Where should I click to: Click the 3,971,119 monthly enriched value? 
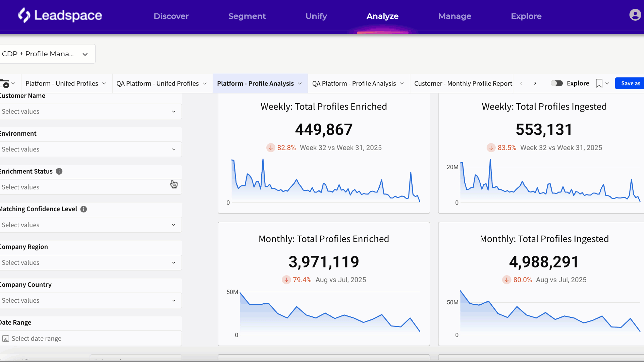coord(324,262)
